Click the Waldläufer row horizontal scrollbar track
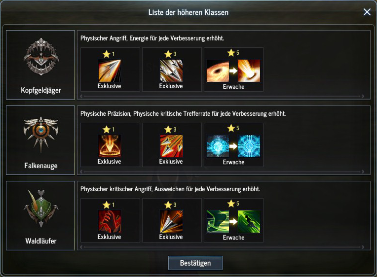 (222, 247)
